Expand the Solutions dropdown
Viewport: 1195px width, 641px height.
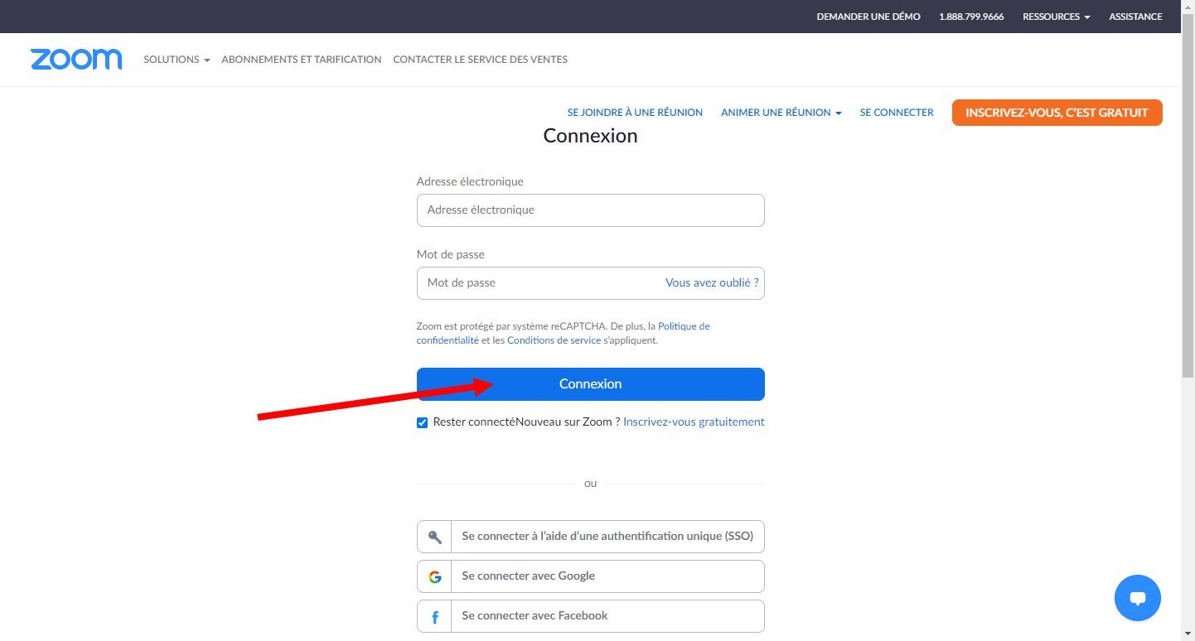click(x=177, y=60)
